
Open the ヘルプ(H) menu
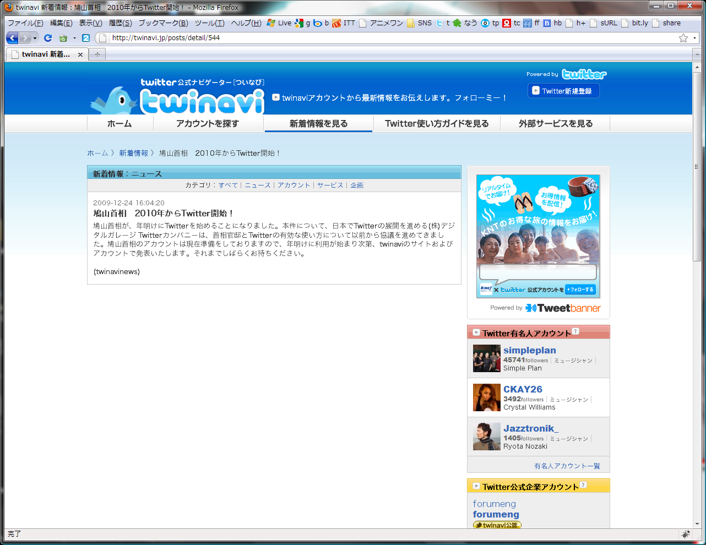[x=246, y=23]
